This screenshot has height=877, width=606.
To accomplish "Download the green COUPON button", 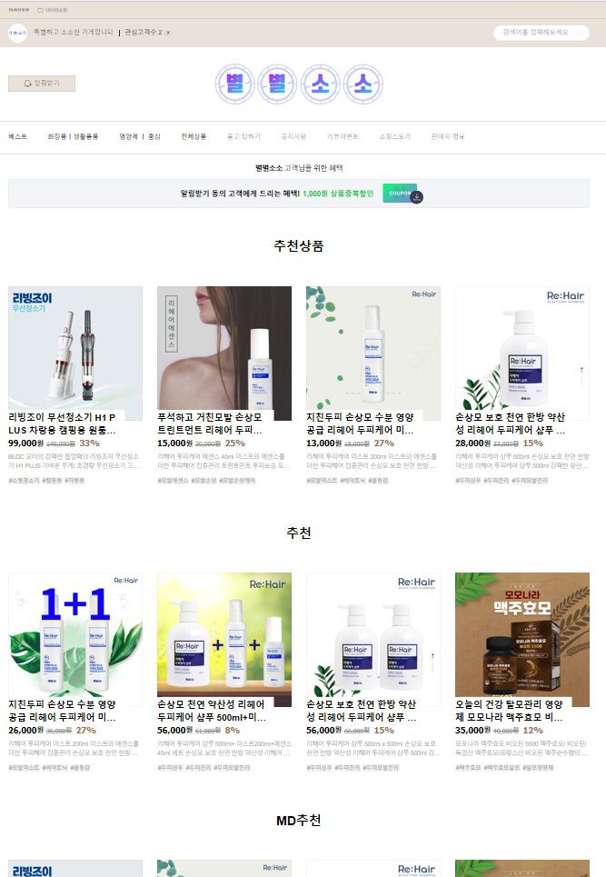I will (400, 193).
